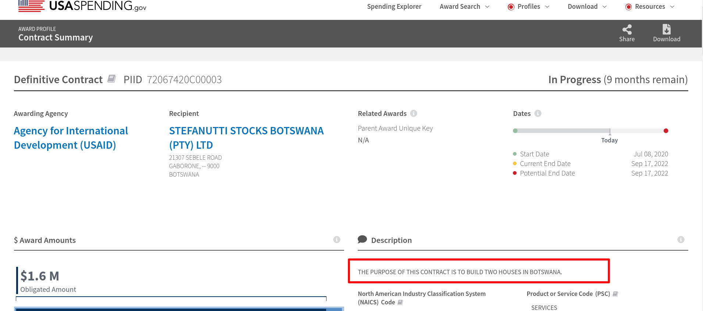This screenshot has width=703, height=311.
Task: Expand the Award Search menu chevron
Action: [x=488, y=7]
